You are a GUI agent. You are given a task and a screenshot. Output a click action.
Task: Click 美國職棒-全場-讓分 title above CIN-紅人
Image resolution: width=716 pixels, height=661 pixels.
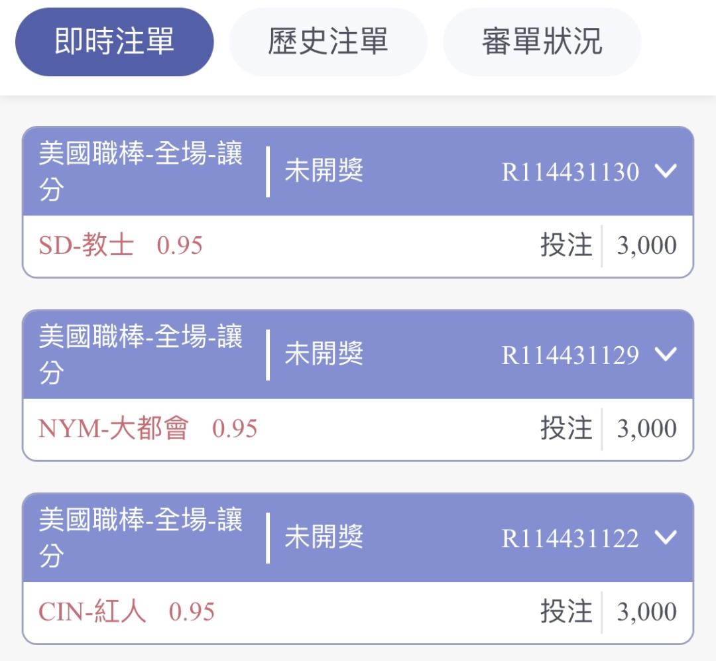click(141, 538)
